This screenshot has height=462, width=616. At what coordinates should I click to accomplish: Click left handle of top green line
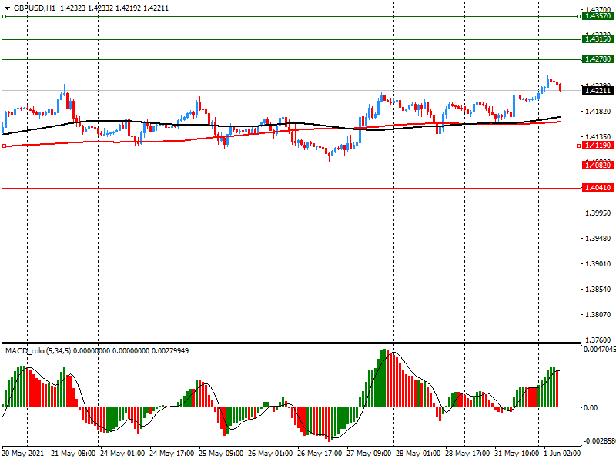click(x=4, y=16)
